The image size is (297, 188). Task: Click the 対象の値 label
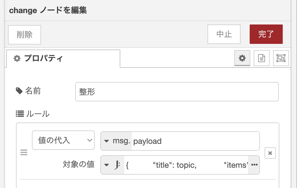[x=79, y=164]
